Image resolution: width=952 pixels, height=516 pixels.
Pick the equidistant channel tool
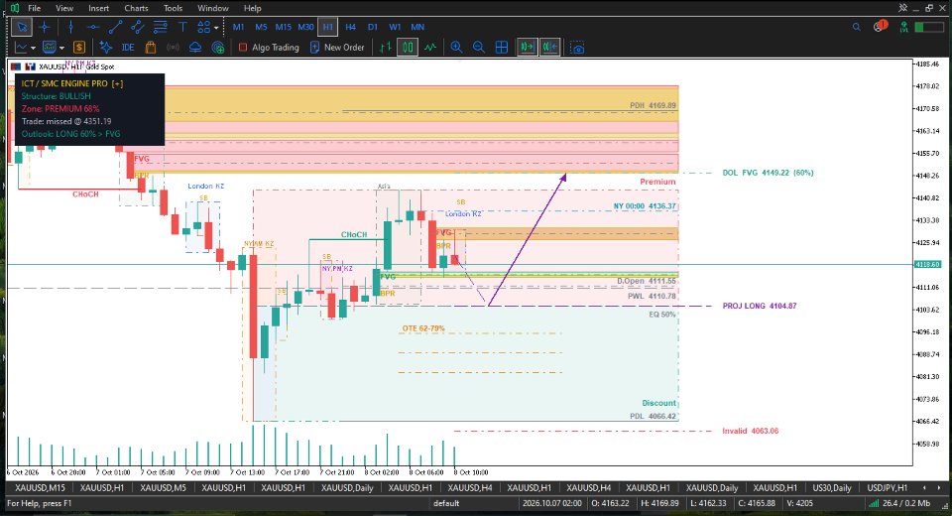point(138,27)
